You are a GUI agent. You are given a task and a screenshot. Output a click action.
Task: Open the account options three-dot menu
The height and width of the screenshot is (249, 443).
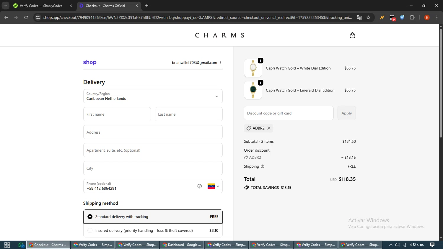[221, 63]
